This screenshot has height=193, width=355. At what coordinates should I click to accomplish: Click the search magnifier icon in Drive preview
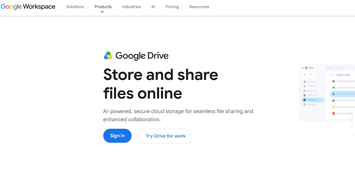(x=328, y=68)
